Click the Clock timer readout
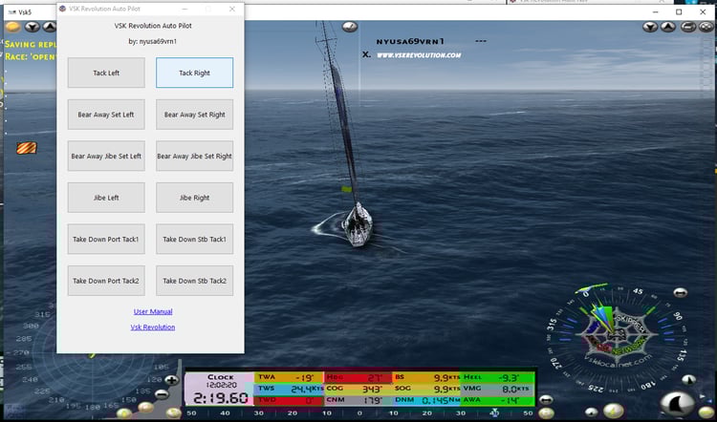This screenshot has width=717, height=422. pos(221,398)
